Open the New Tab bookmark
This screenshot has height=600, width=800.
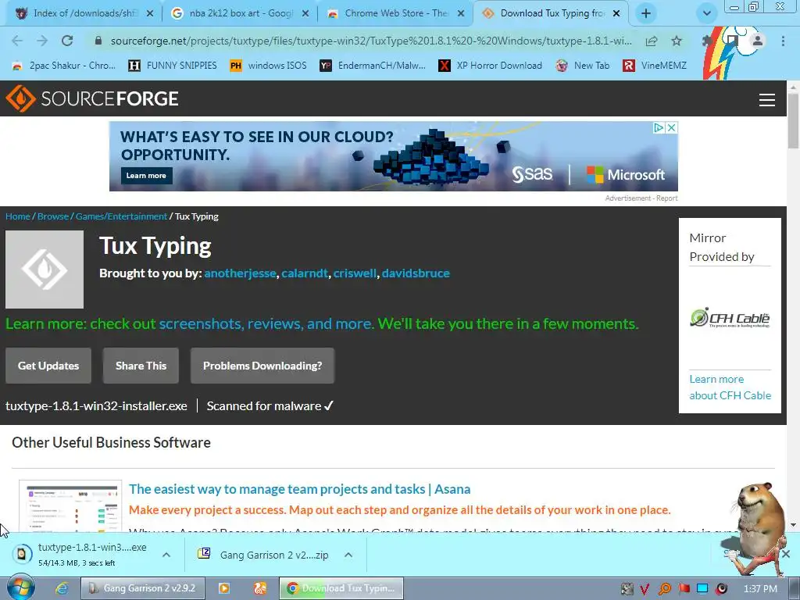point(583,66)
